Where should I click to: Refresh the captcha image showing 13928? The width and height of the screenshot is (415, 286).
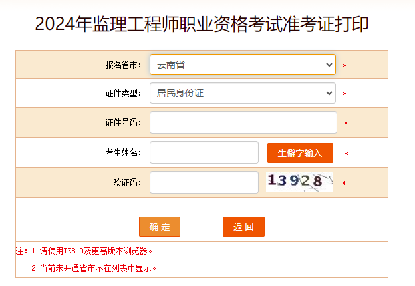click(299, 182)
